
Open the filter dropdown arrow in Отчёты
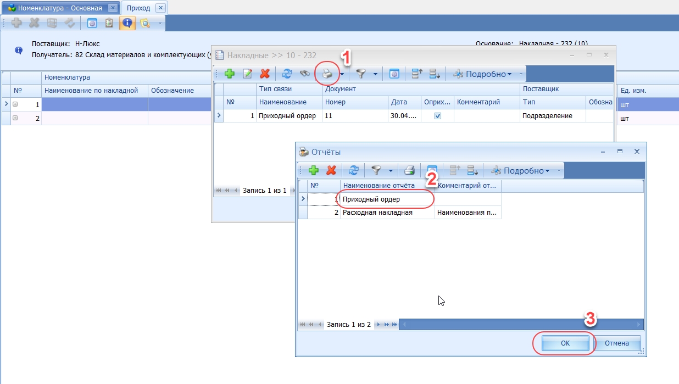coord(389,171)
